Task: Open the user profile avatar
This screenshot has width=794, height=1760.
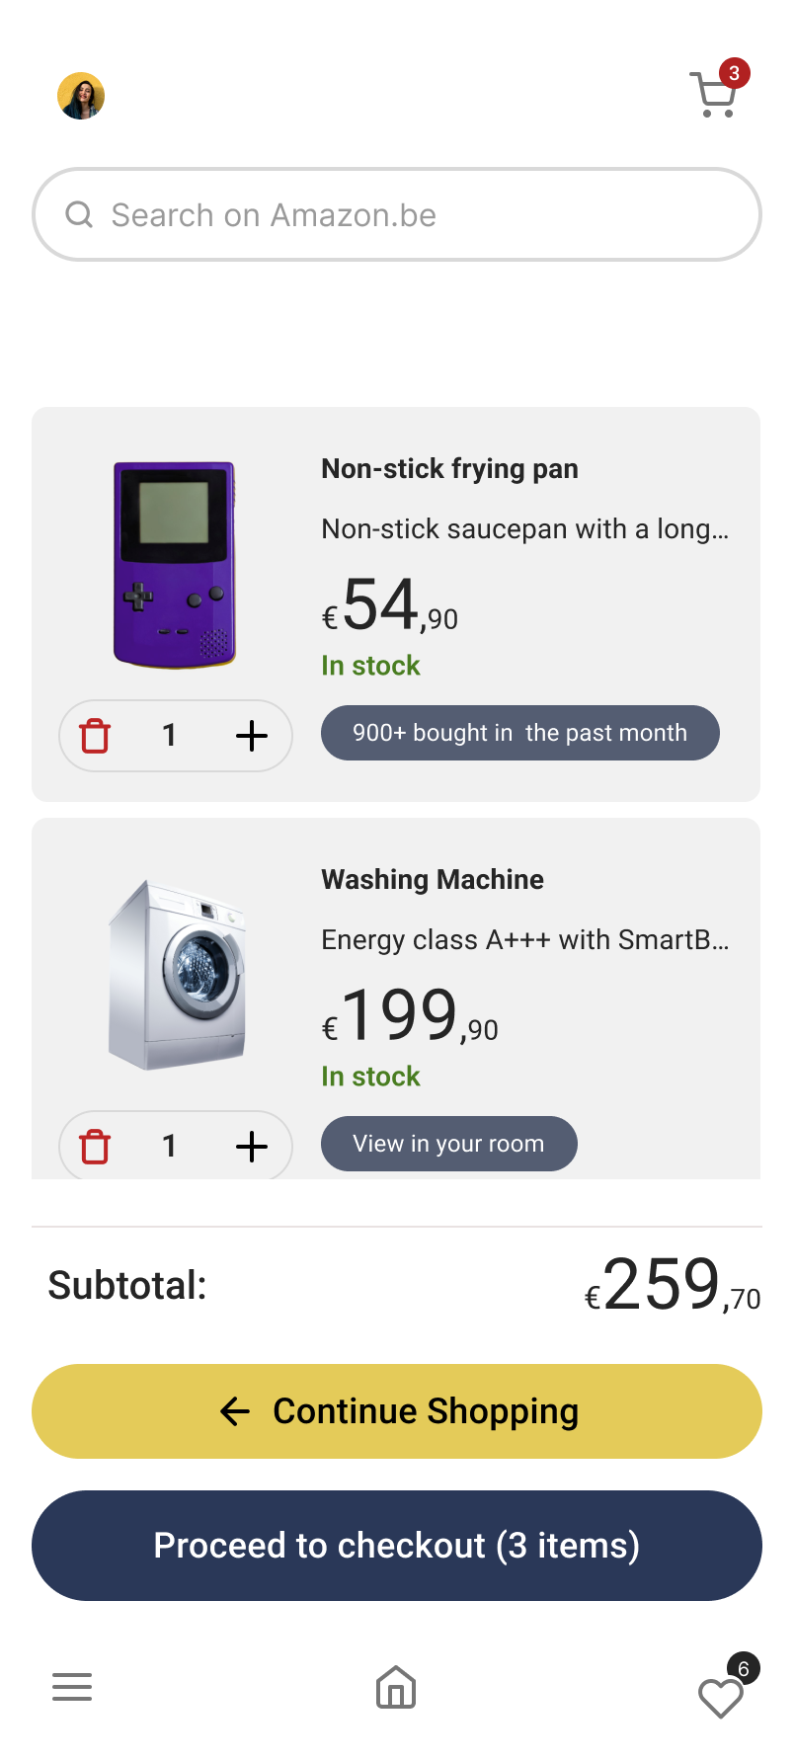Action: point(81,96)
